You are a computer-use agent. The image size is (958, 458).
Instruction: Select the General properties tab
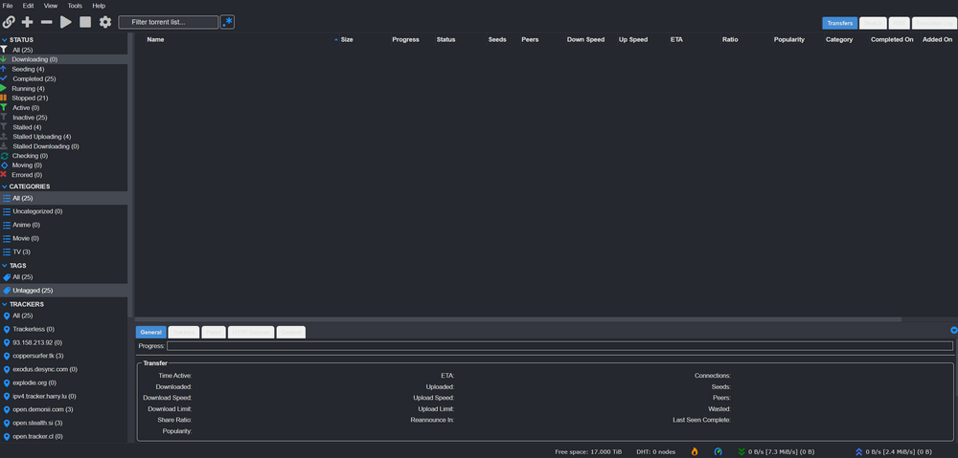click(151, 333)
